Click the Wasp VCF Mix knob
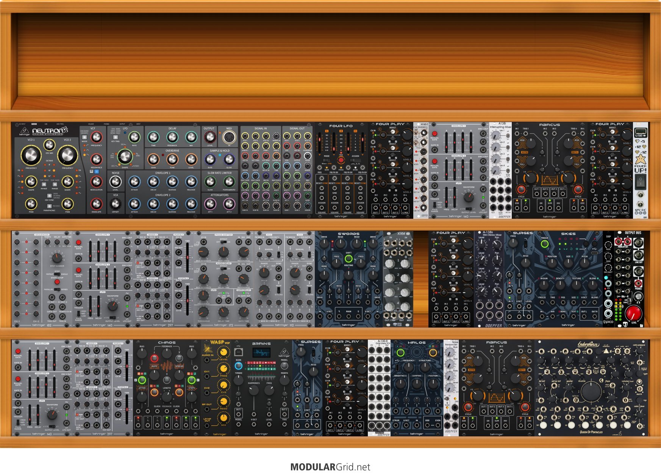 (x=224, y=417)
